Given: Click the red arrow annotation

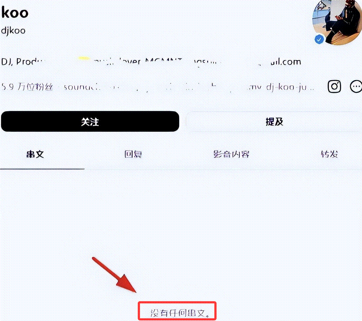Looking at the screenshot, I should 114,275.
